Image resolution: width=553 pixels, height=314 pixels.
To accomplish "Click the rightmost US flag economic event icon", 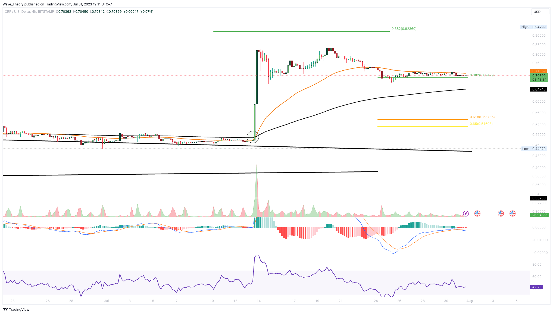I will pos(512,213).
